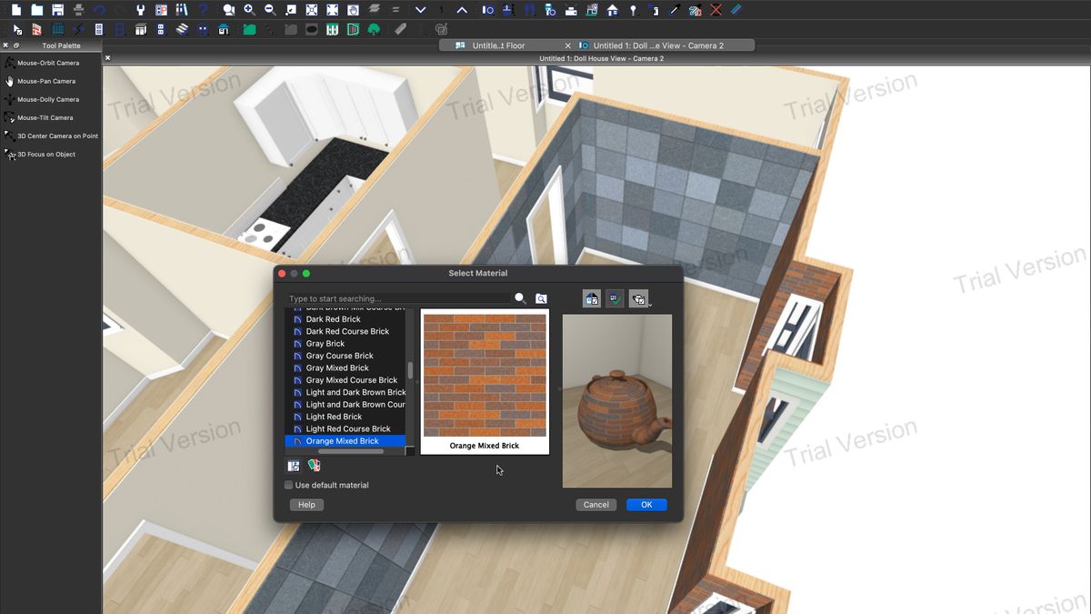
Task: Click the search magnifier inside the Select Material dialog
Action: (x=521, y=298)
